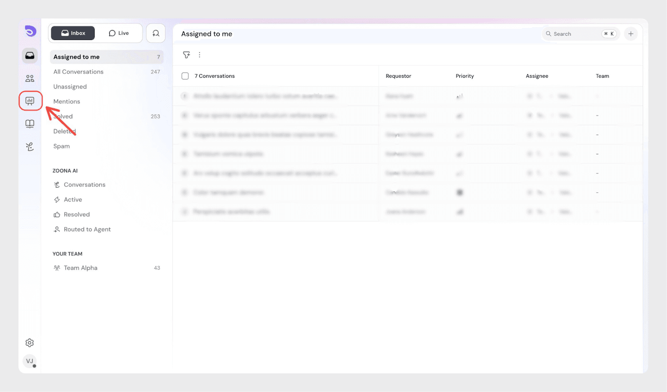Click the Inbox icon in the left rail

click(x=30, y=55)
